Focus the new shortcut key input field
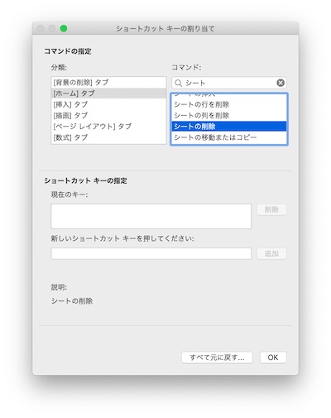The width and height of the screenshot is (331, 418). coord(151,253)
